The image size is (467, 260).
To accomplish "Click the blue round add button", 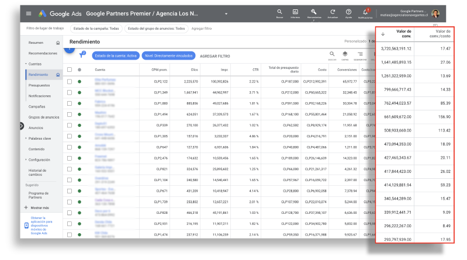I will pyautogui.click(x=70, y=50).
